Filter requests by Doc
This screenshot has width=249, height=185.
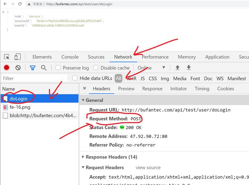tap(208, 78)
